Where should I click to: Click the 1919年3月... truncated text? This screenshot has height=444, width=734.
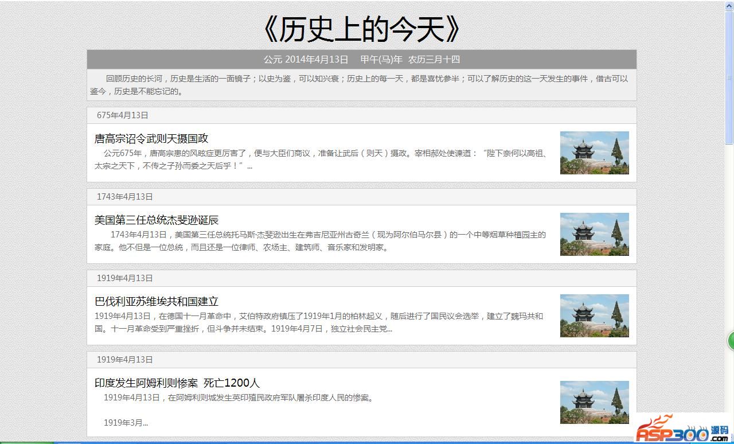click(126, 423)
